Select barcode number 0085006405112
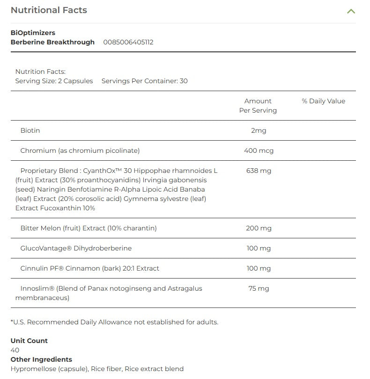Image resolution: width=370 pixels, height=379 pixels. click(x=130, y=42)
